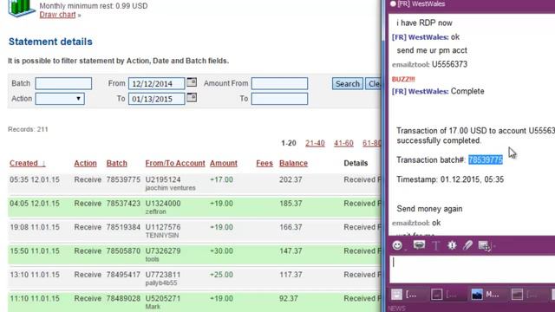
Task: Click account U1127576 in the table
Action: click(x=163, y=227)
